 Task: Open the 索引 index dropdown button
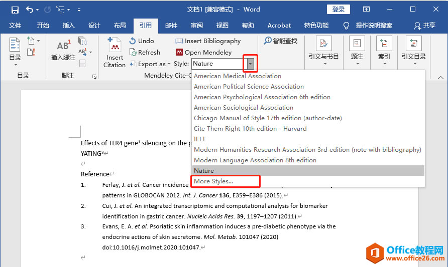point(384,51)
